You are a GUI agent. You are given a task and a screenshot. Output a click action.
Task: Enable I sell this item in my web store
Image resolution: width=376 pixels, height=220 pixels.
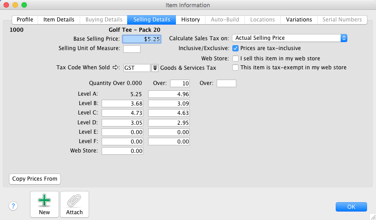(x=235, y=59)
